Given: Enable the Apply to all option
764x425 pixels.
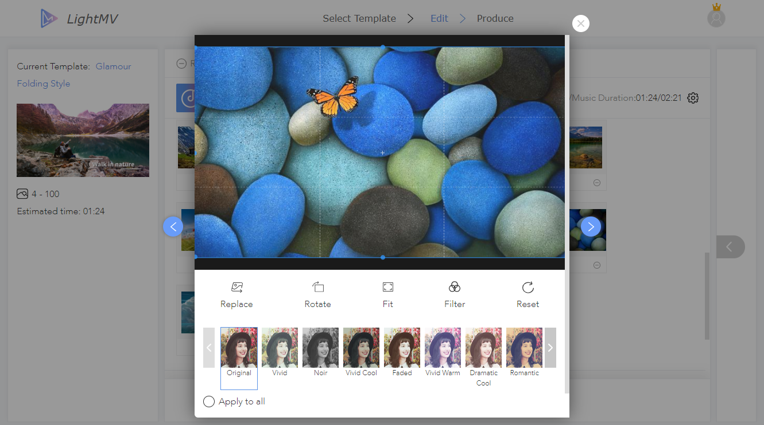Looking at the screenshot, I should tap(209, 402).
